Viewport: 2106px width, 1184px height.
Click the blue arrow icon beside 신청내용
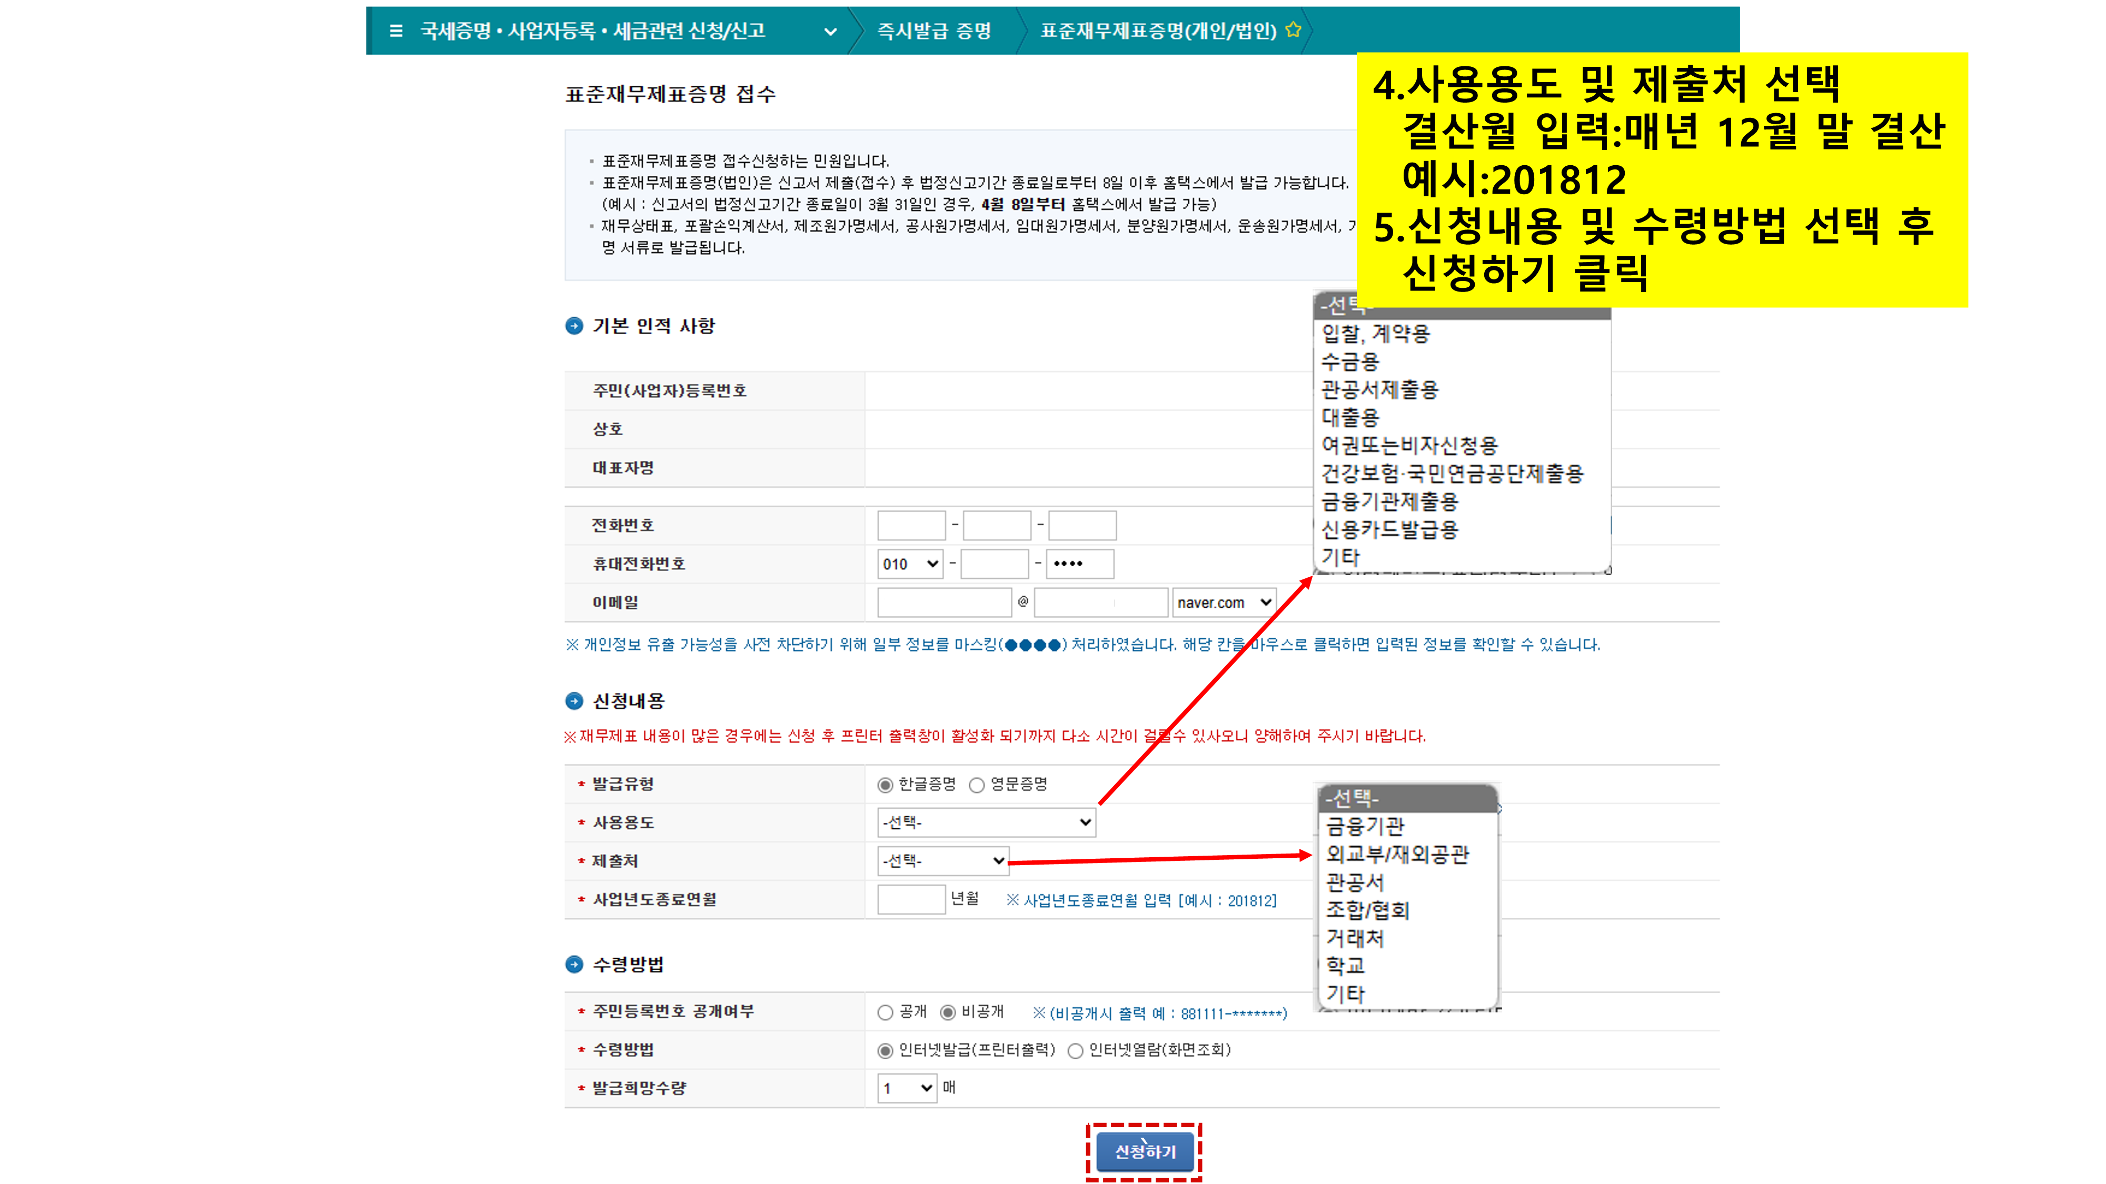574,701
